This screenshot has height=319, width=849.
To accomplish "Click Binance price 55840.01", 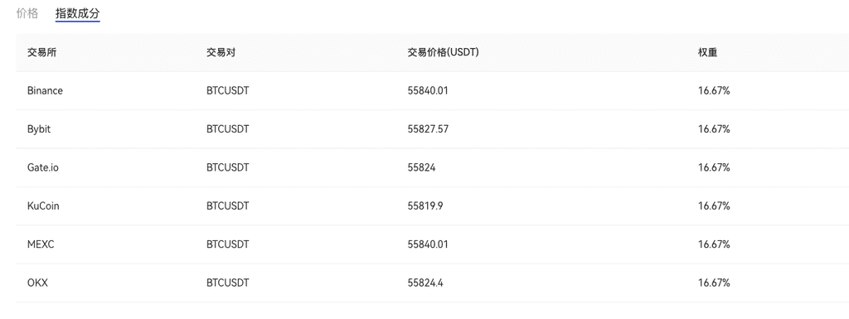I will click(x=428, y=91).
